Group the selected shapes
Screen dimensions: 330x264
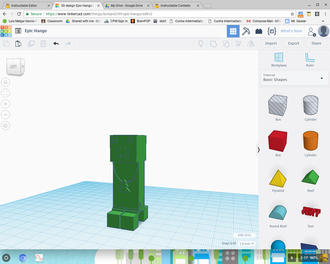click(x=213, y=44)
